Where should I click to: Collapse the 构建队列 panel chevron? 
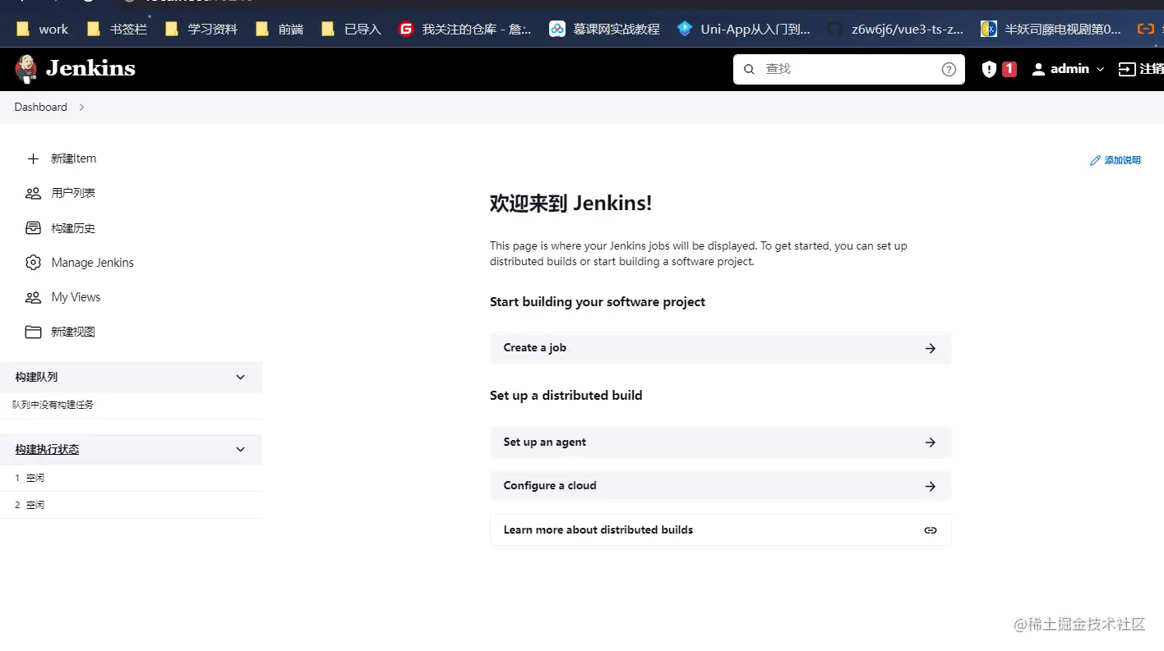(x=240, y=378)
